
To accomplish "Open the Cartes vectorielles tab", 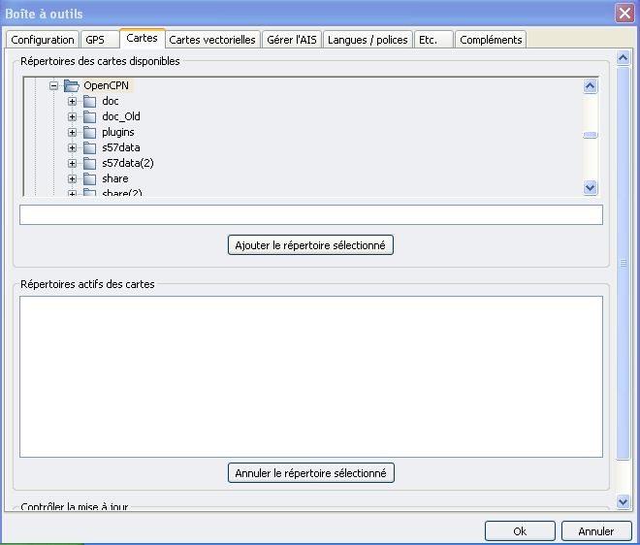I will click(212, 40).
